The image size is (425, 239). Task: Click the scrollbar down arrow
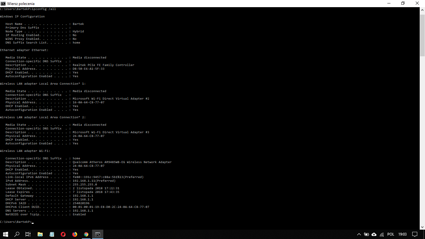click(x=422, y=227)
